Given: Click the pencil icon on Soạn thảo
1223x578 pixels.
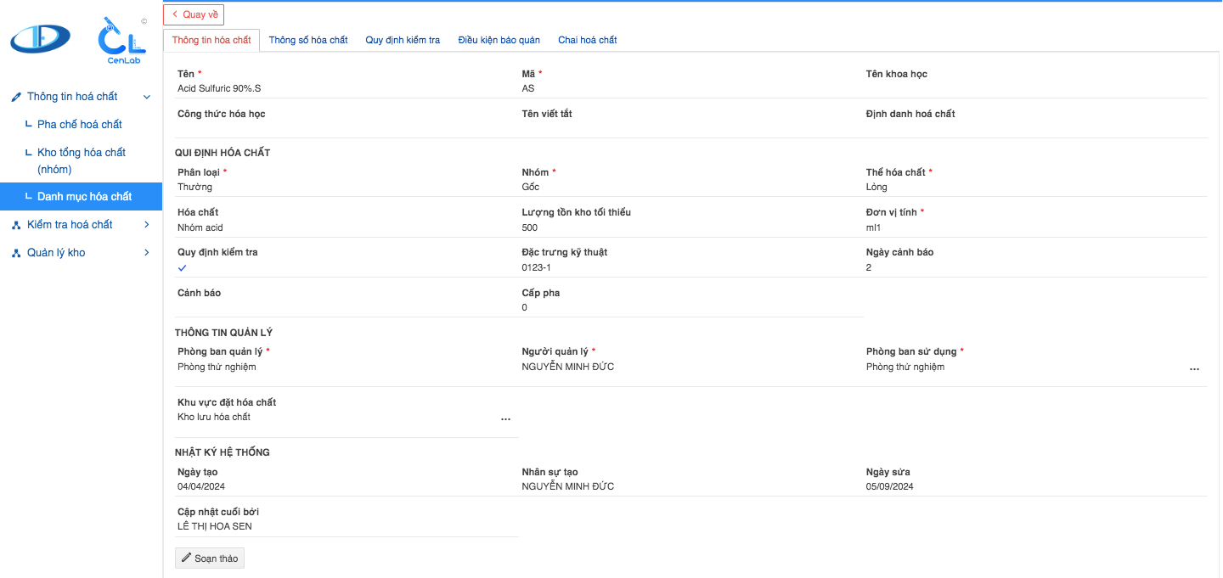Looking at the screenshot, I should (187, 558).
